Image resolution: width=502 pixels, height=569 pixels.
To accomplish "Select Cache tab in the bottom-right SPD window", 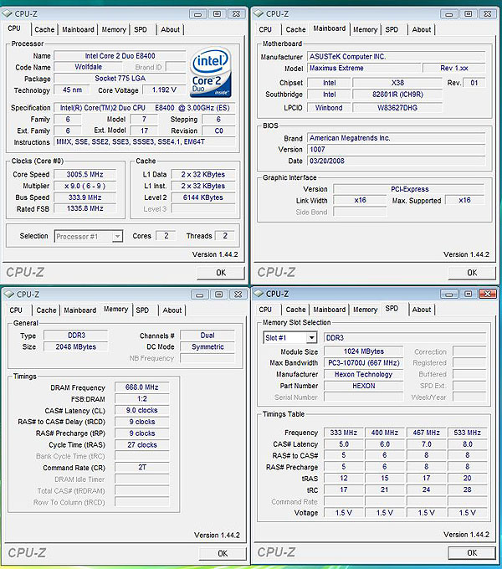I will 295,310.
